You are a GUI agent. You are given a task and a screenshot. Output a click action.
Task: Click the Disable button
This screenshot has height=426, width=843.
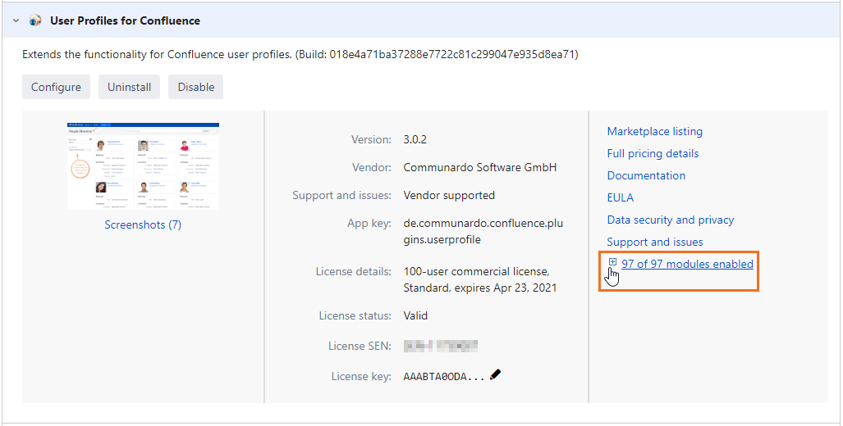click(x=195, y=87)
